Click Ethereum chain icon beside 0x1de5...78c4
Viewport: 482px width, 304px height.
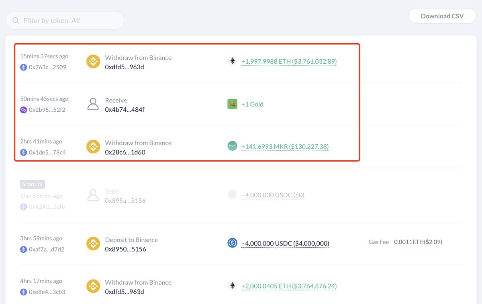24,152
